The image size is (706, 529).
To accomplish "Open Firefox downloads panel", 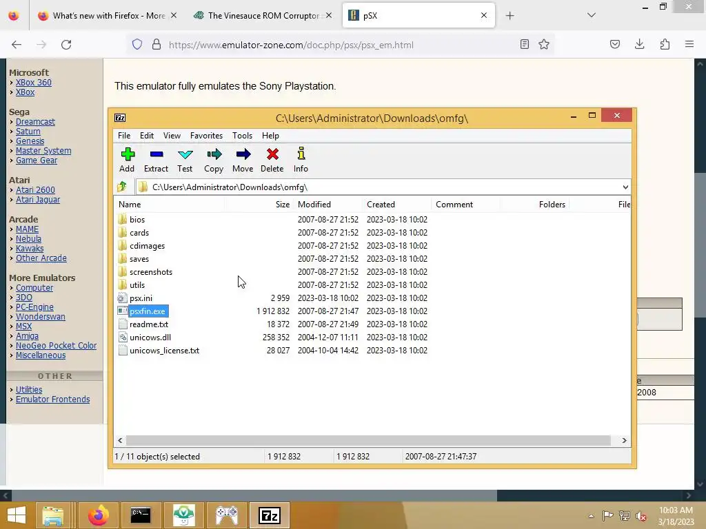I will tap(640, 44).
